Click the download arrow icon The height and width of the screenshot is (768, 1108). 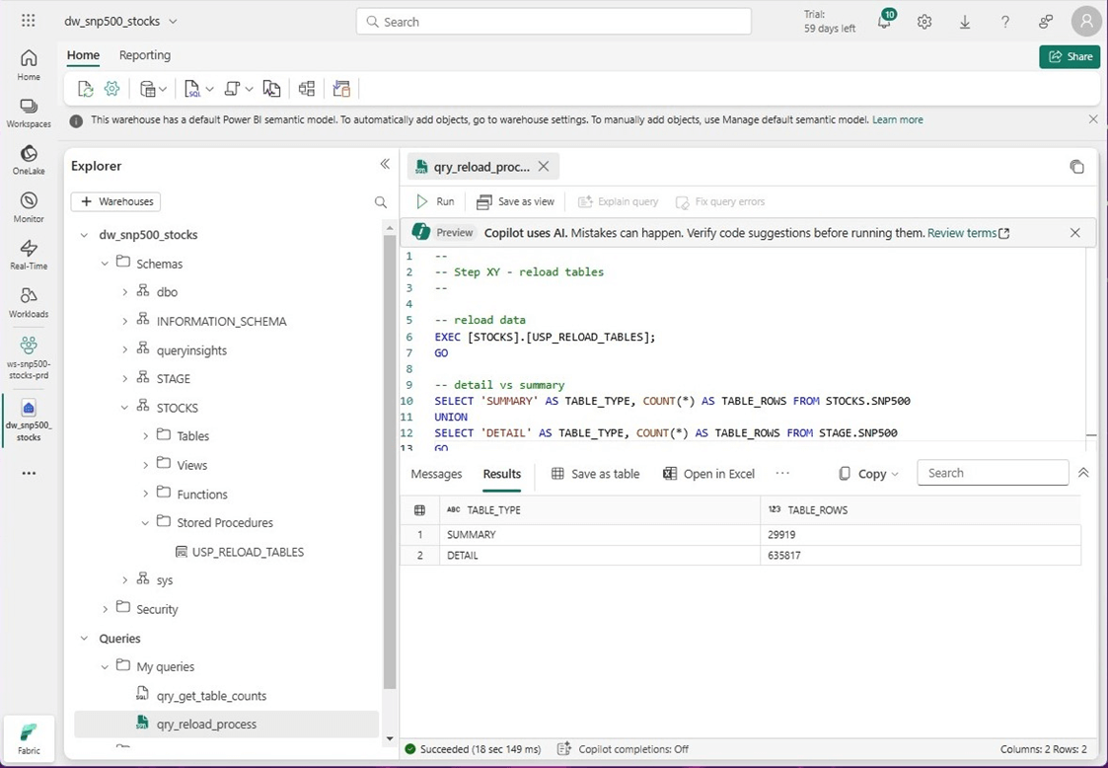(x=965, y=22)
